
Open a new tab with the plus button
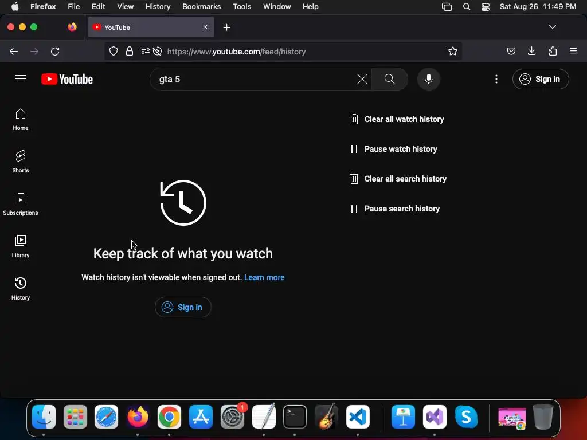point(226,27)
